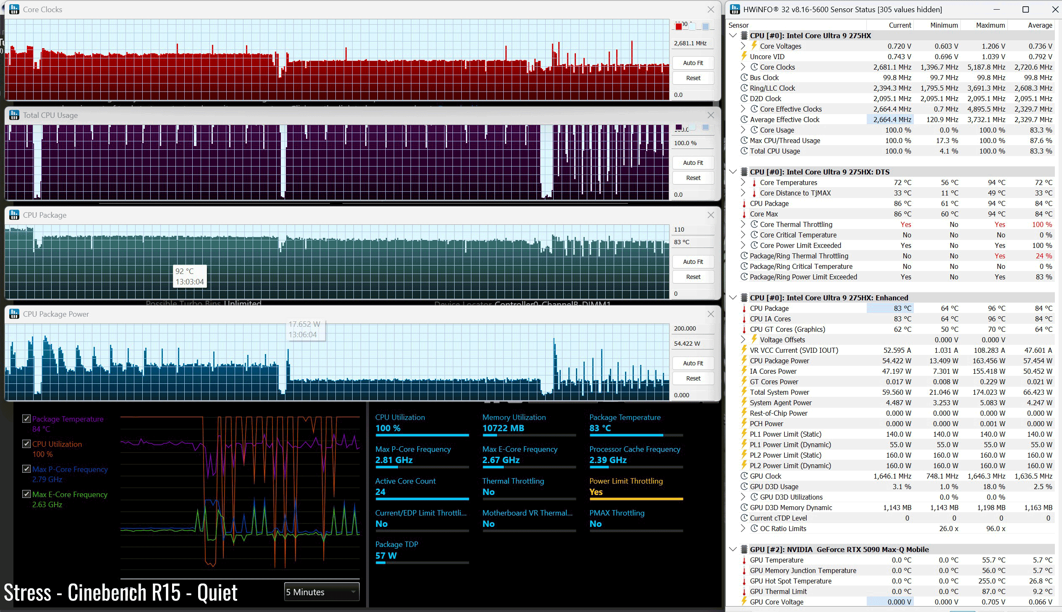The image size is (1062, 612).
Task: Click the Average Effective Clock row icon
Action: coord(744,120)
